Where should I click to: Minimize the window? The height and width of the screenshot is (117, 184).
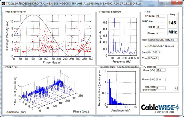coord(162,3)
